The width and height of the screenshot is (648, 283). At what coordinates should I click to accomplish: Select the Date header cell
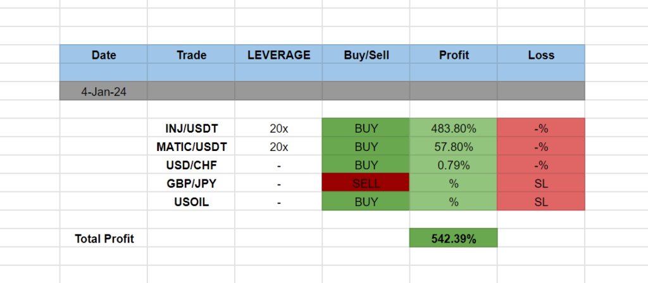pos(104,55)
